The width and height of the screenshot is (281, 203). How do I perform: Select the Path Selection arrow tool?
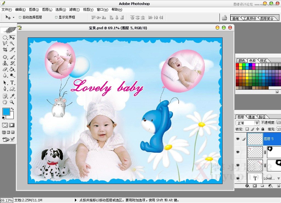tap(5, 83)
